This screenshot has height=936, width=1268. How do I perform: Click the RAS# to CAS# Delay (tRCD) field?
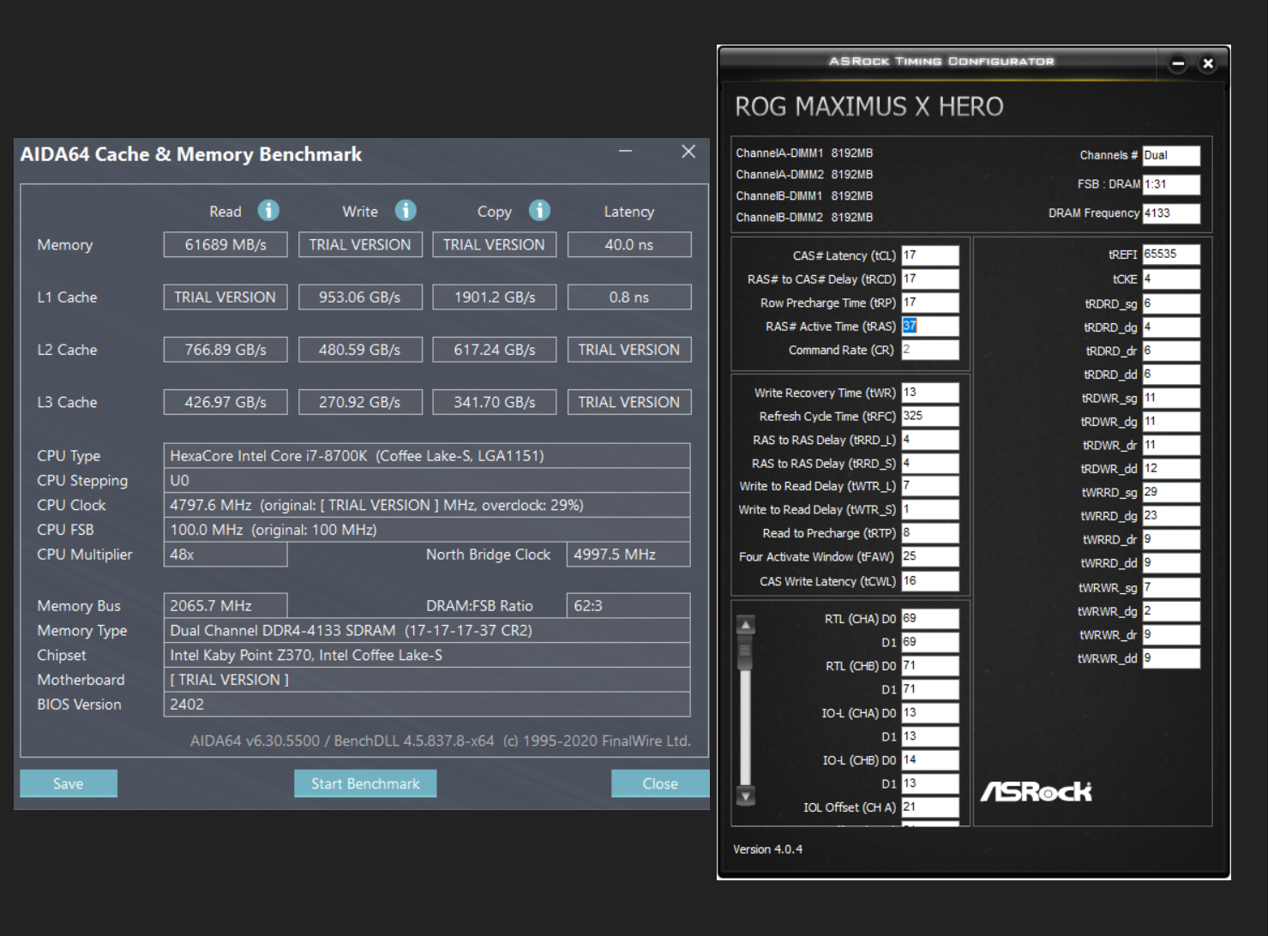coord(930,279)
